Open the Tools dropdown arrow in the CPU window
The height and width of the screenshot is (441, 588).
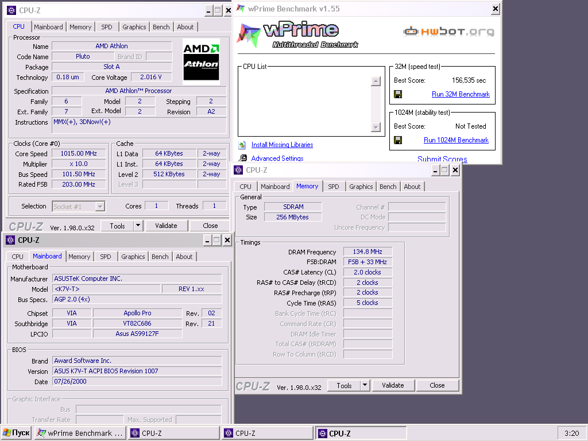[x=138, y=225]
